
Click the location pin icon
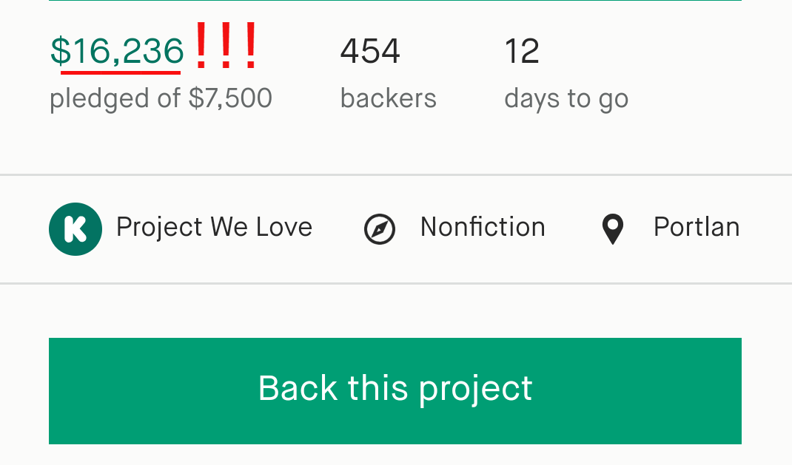pos(613,229)
